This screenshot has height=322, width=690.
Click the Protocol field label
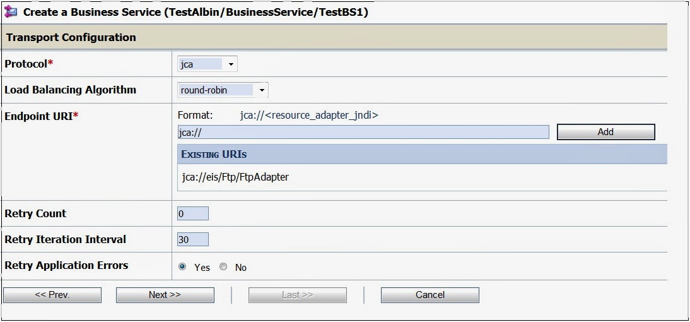pos(28,64)
